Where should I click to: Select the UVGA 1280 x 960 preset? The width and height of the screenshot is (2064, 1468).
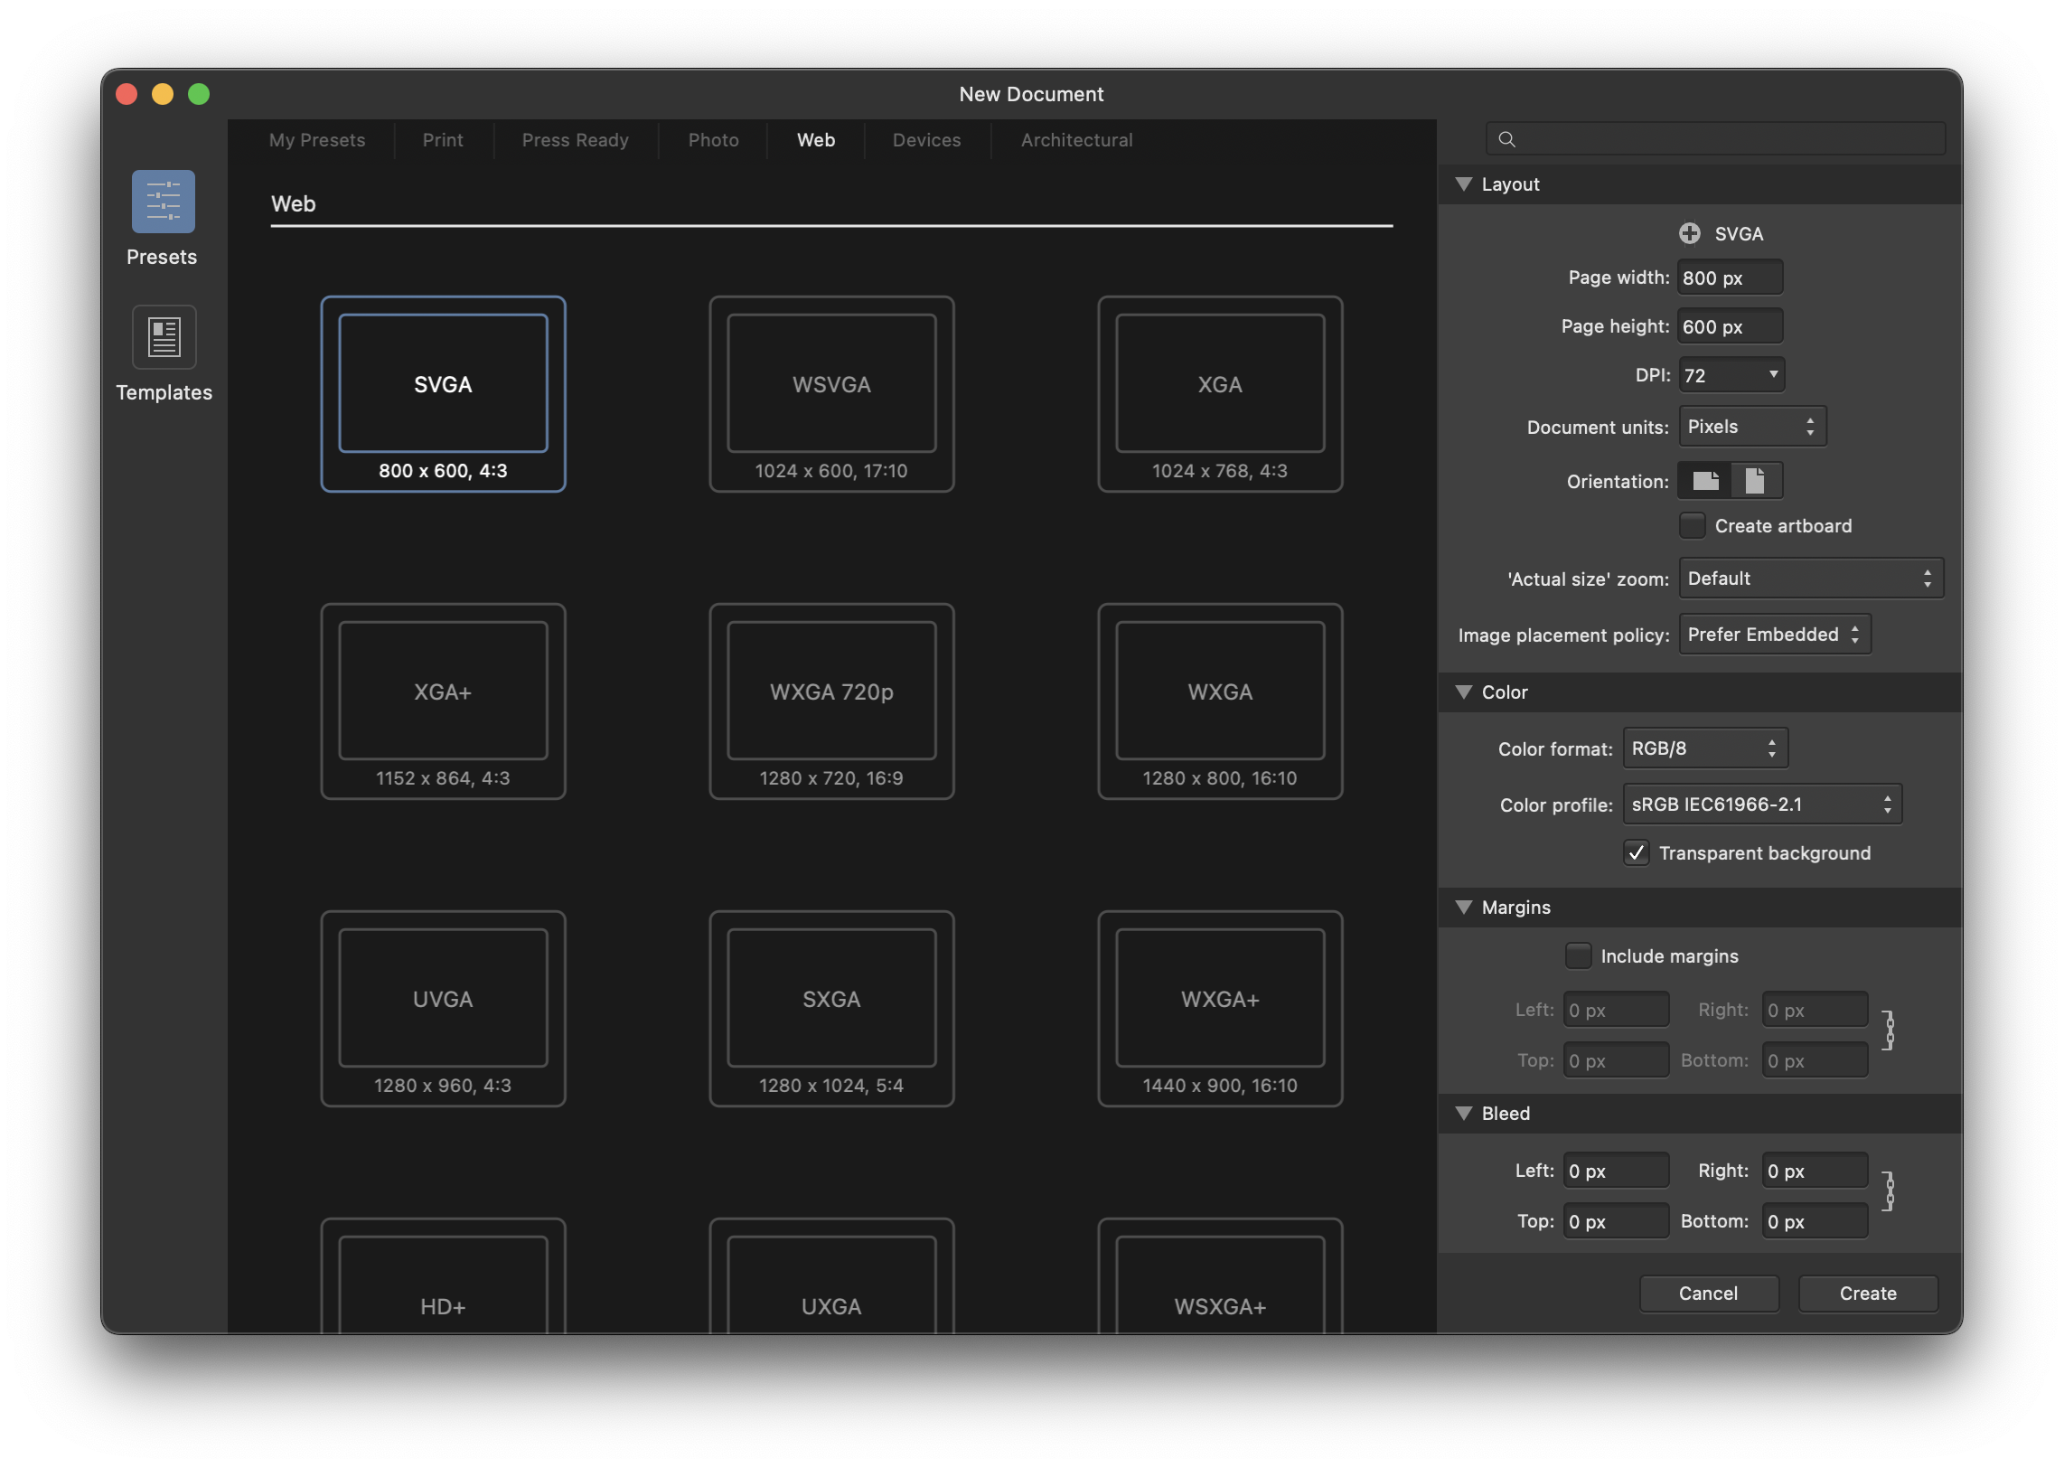(x=443, y=1009)
